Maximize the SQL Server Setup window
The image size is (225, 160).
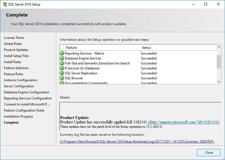click(206, 4)
